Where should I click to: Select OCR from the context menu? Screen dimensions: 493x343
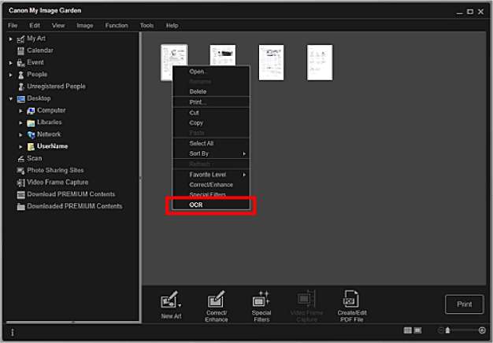196,205
